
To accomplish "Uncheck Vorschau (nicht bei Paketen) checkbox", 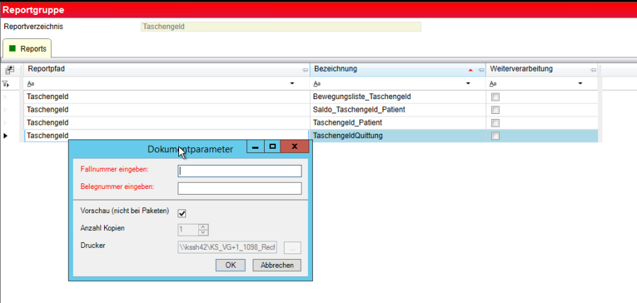I will point(183,213).
